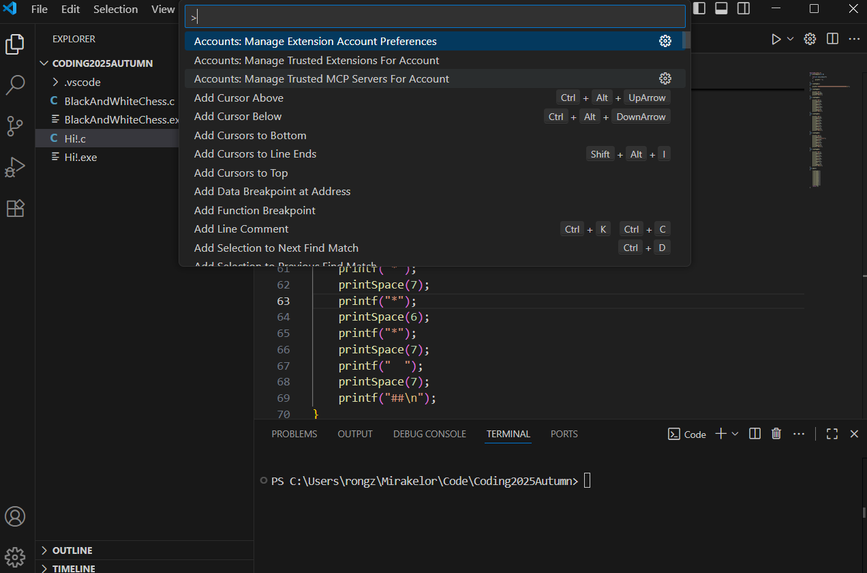Run the Add Line Comment command
This screenshot has height=573, width=867.
tap(241, 229)
